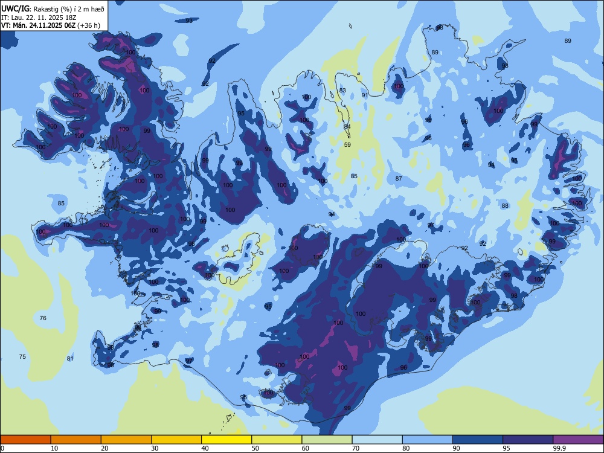Image resolution: width=604 pixels, height=453 pixels.
Task: Click the '88' humidity value on the map
Action: [505, 206]
